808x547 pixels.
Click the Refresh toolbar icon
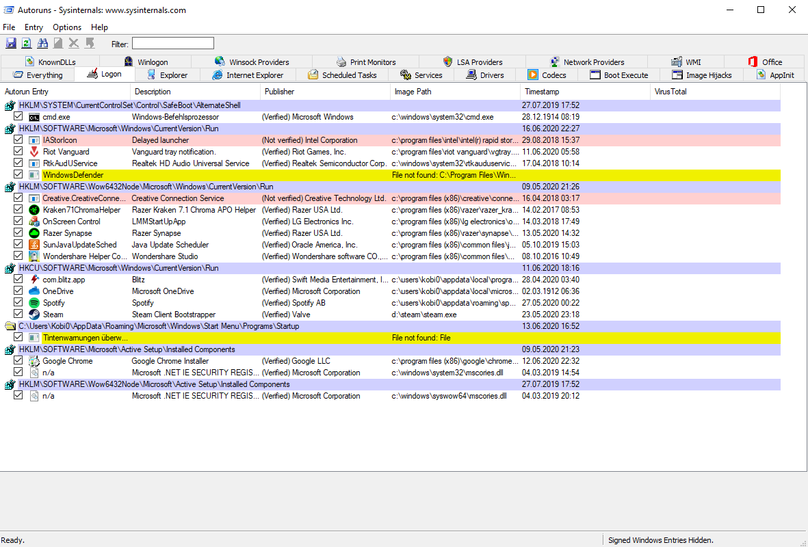[27, 43]
